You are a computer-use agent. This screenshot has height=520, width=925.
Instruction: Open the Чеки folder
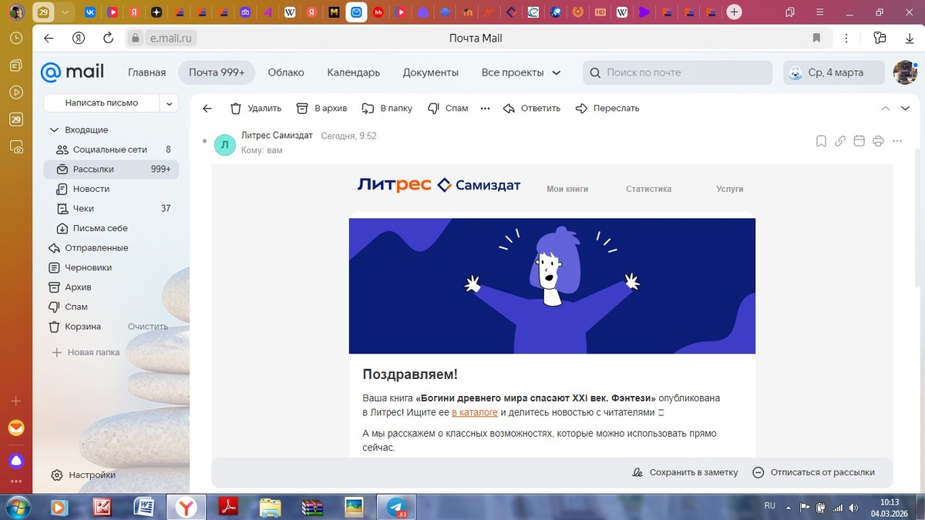tap(111, 209)
